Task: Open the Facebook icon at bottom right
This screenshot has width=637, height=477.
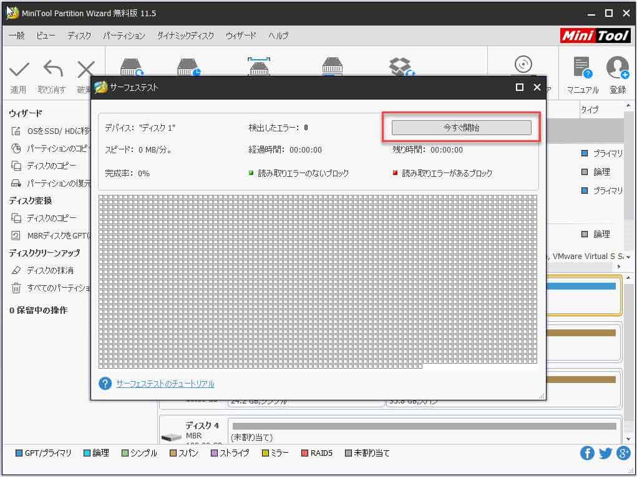Action: (587, 453)
